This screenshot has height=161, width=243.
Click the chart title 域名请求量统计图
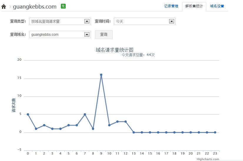click(114, 50)
